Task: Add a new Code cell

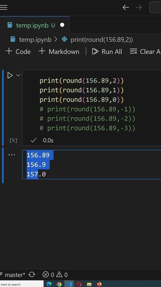Action: [18, 52]
